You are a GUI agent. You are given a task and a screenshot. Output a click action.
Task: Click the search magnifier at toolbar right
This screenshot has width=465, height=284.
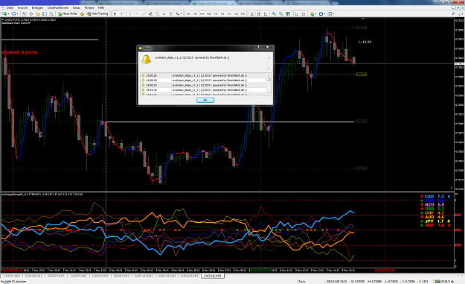454,13
